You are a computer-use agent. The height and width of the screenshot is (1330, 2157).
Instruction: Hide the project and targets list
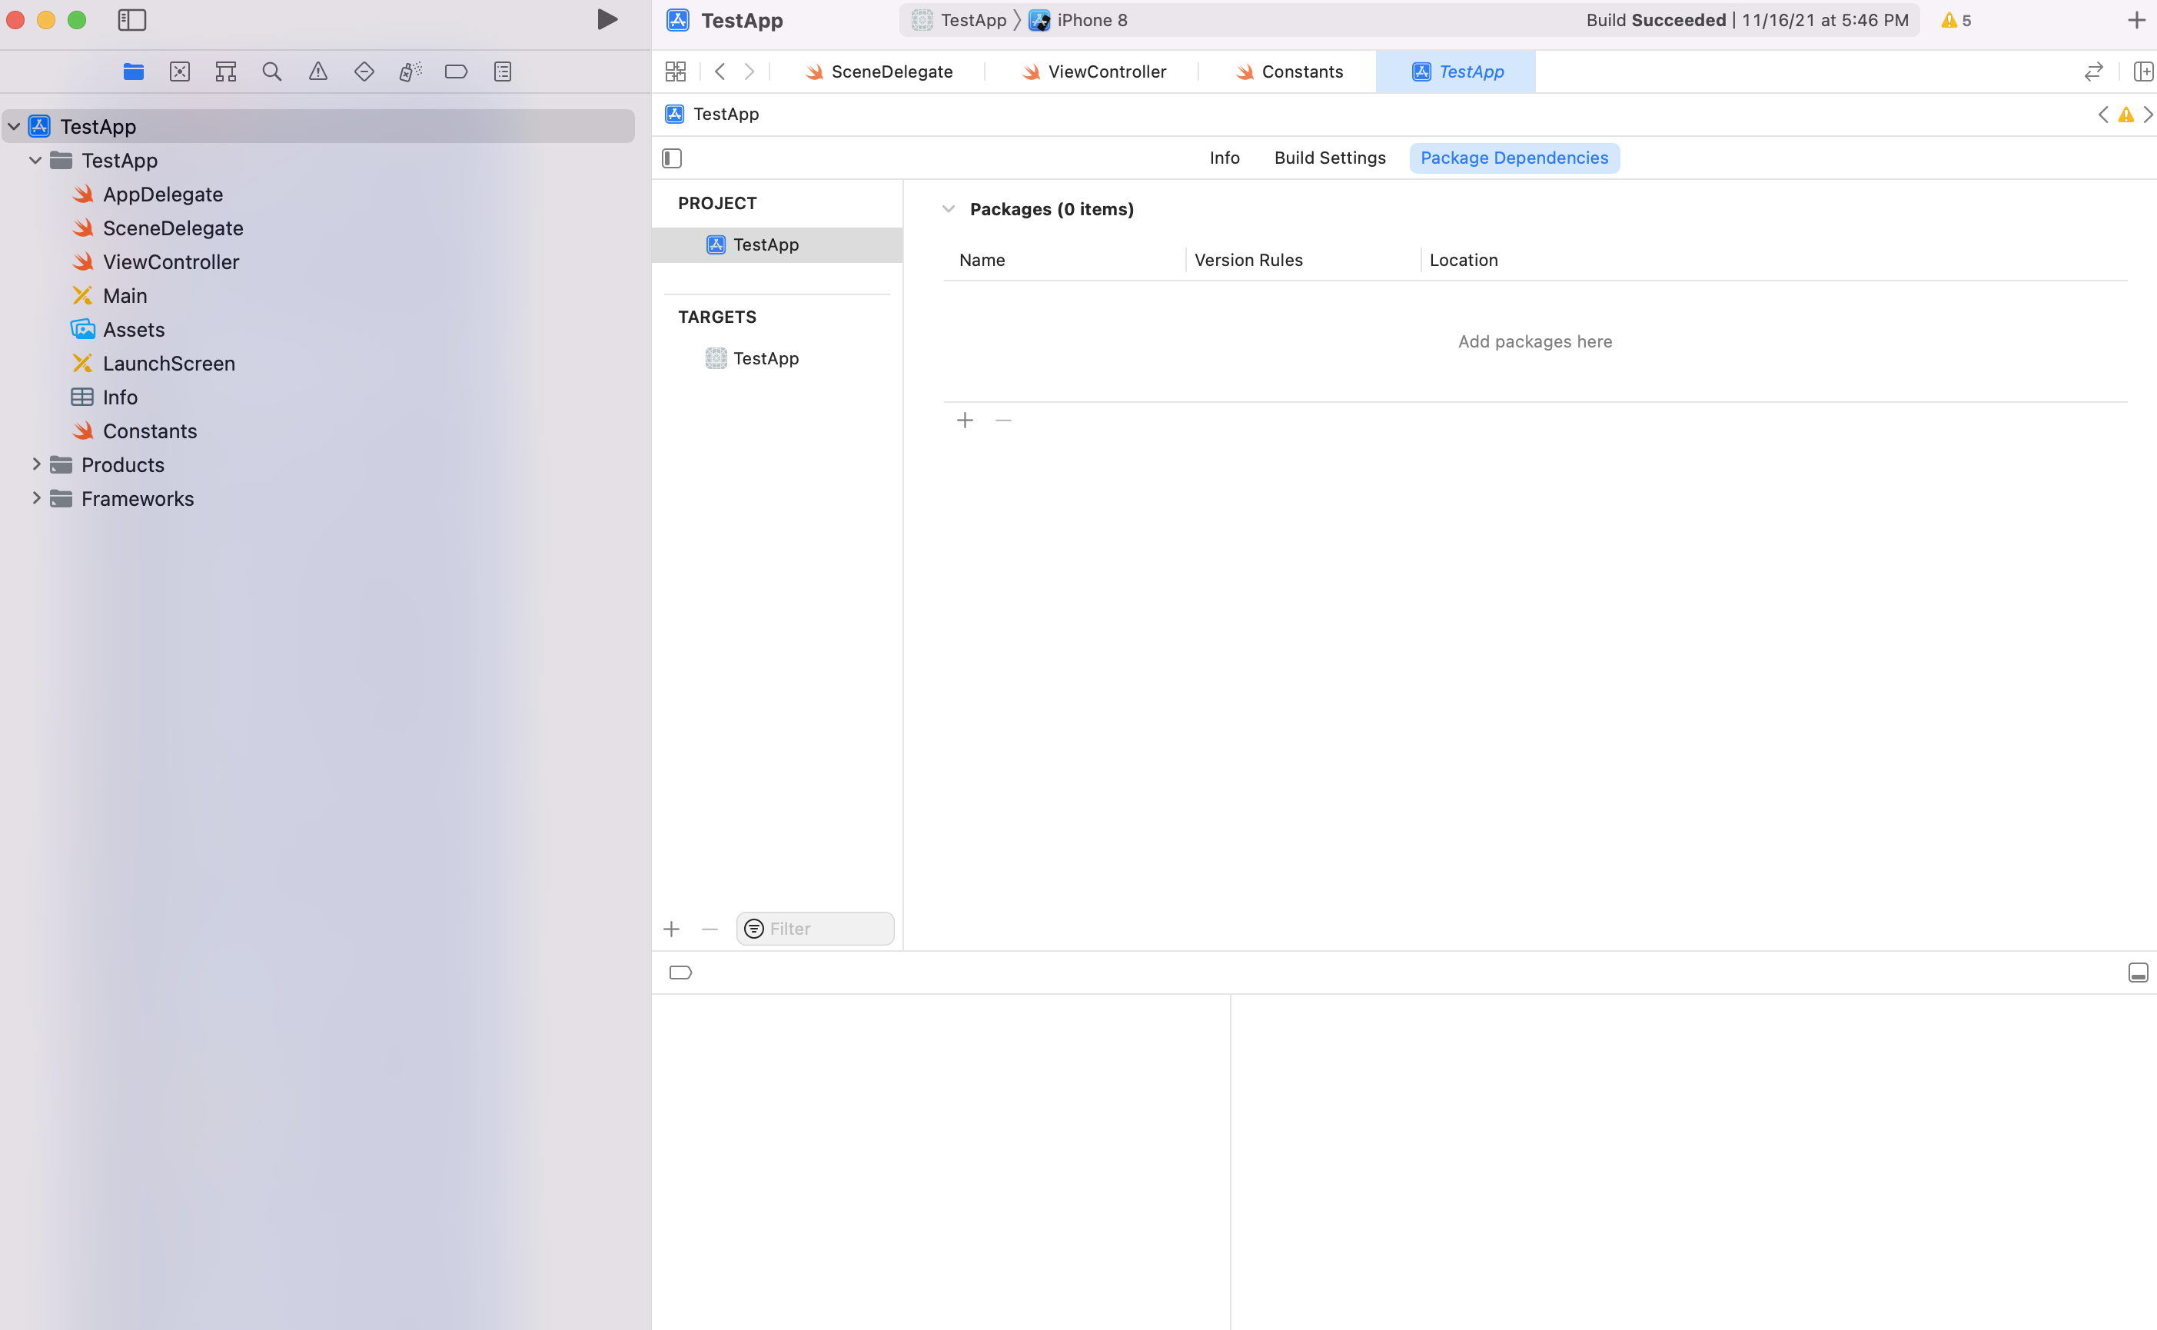tap(672, 158)
